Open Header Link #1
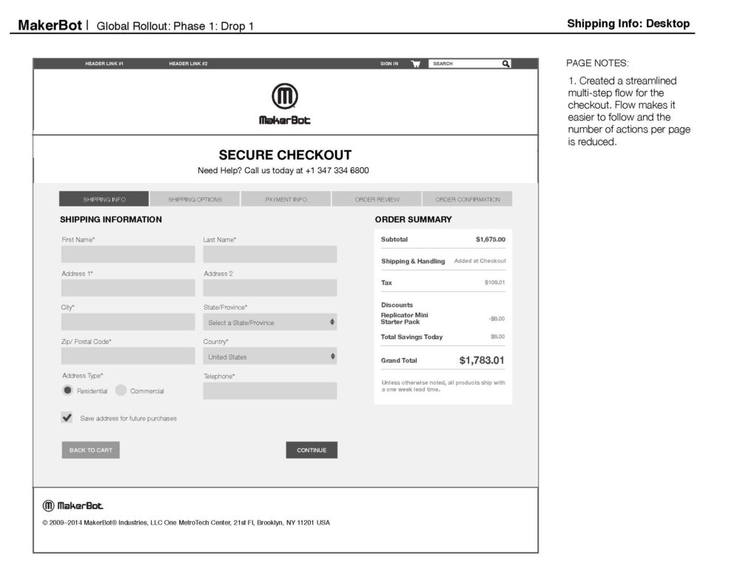The width and height of the screenshot is (740, 572). pyautogui.click(x=104, y=64)
